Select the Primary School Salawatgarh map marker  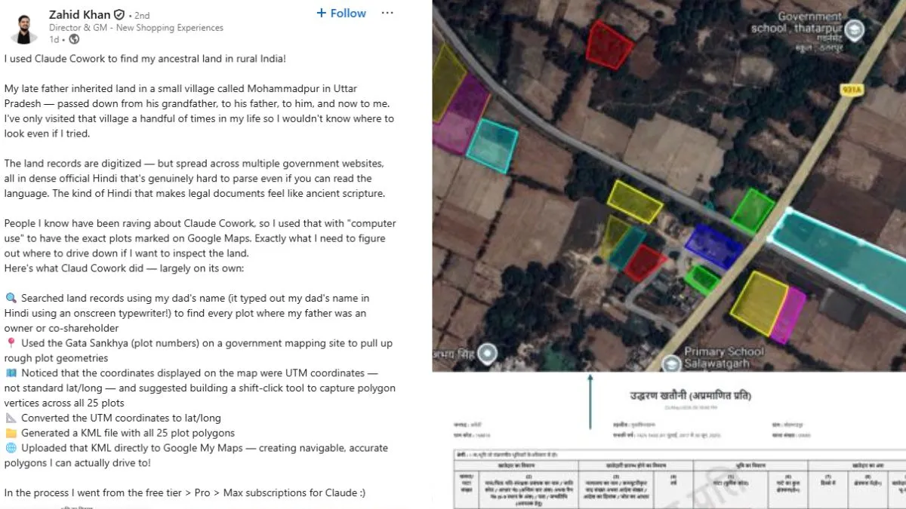pos(670,363)
